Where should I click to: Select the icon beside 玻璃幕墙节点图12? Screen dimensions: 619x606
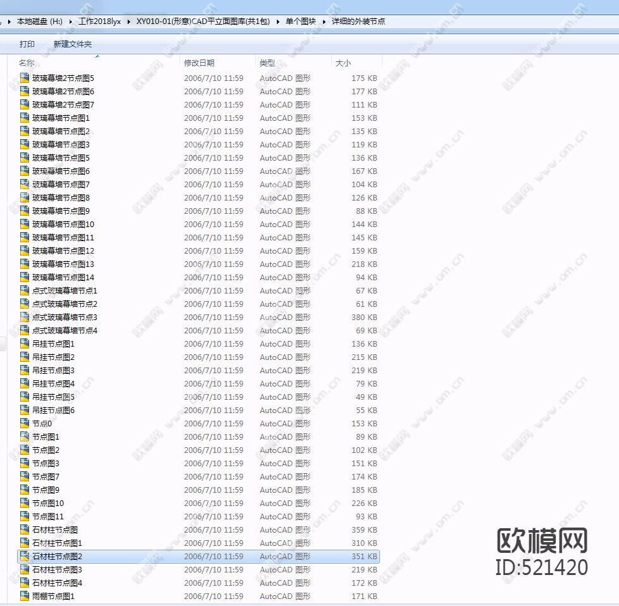click(25, 250)
